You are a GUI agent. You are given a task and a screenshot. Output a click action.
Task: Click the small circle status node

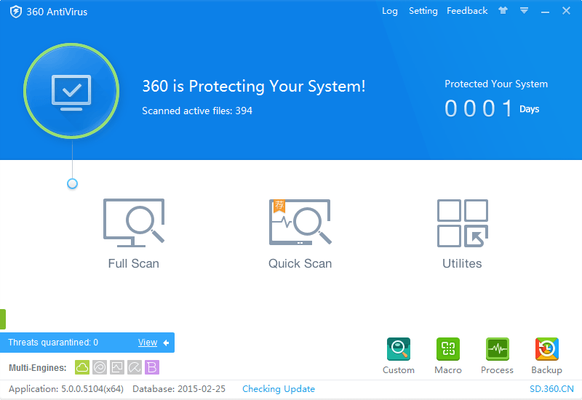[72, 184]
